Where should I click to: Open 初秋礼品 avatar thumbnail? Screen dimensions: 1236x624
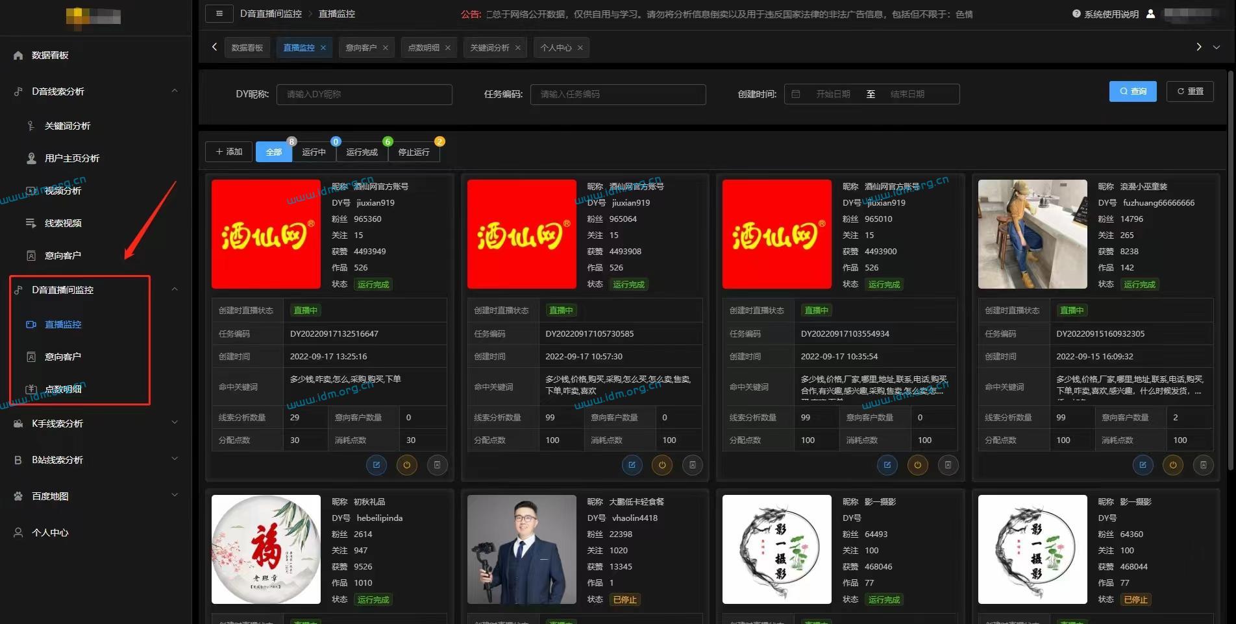pyautogui.click(x=266, y=549)
